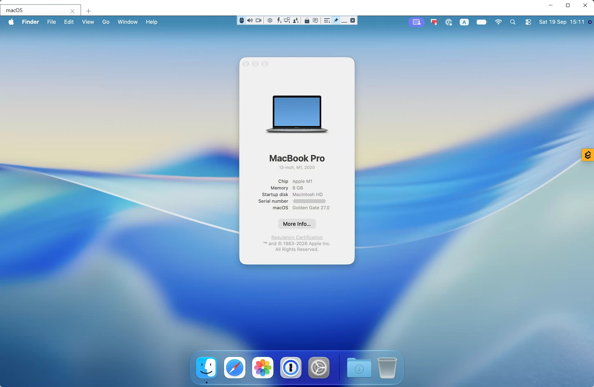This screenshot has height=387, width=594.
Task: Open the lines menu dropdown in toolbar
Action: 327,20
